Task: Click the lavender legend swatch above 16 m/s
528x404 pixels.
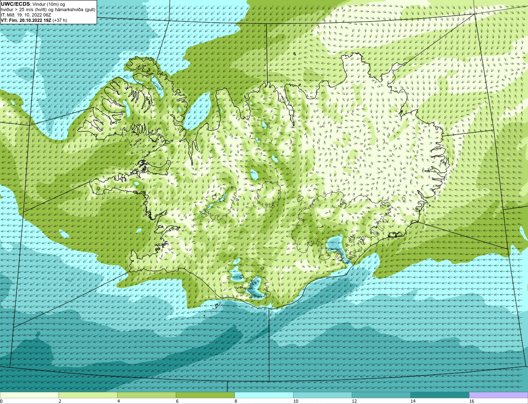Action: point(499,395)
